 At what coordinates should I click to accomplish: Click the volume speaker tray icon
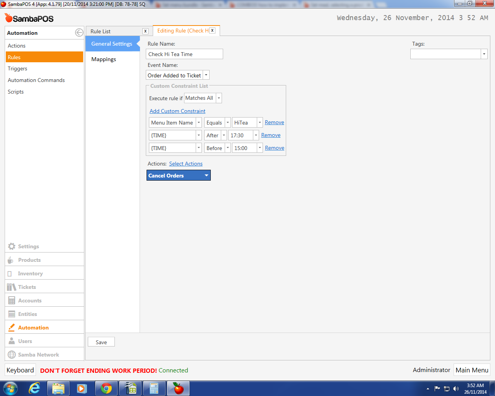(456, 389)
